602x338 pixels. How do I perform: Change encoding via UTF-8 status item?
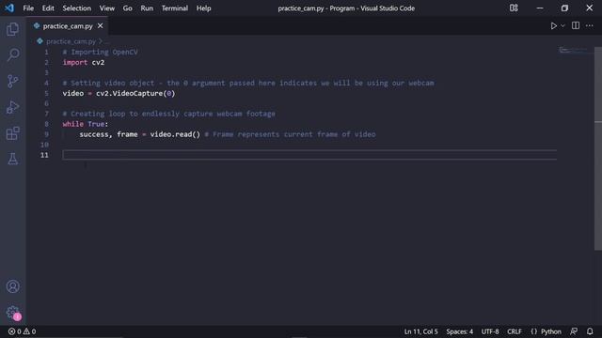pyautogui.click(x=490, y=331)
